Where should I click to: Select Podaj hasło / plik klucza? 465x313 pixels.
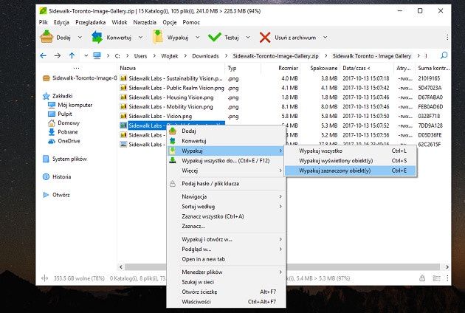227,184
